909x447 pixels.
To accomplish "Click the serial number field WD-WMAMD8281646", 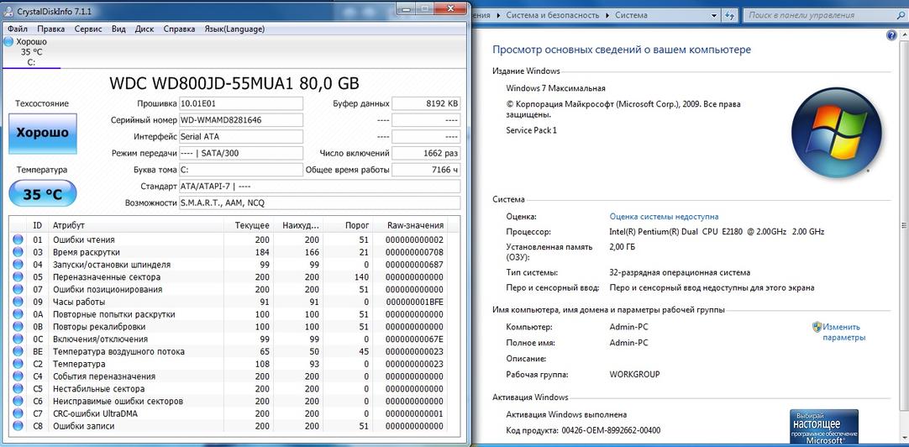I will (x=240, y=121).
